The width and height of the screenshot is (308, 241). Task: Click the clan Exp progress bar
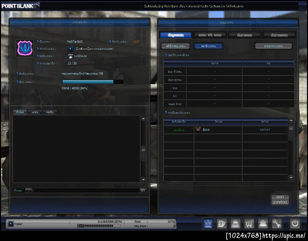point(93,82)
